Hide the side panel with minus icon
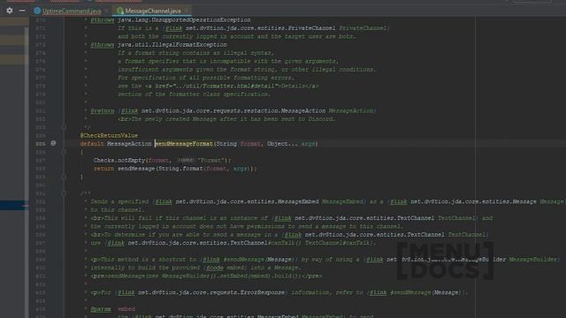 [x=22, y=11]
